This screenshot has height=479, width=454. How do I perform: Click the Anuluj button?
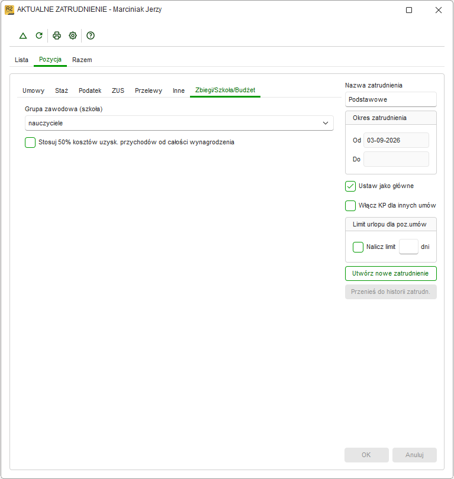click(x=414, y=455)
